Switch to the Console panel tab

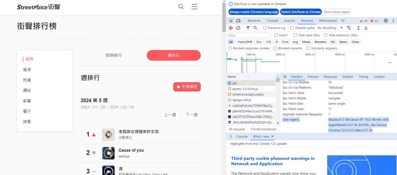pos(272,21)
